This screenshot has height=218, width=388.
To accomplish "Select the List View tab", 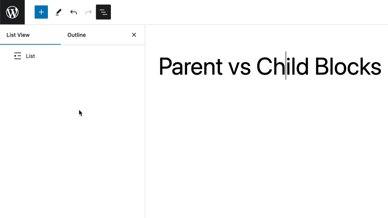I will tap(18, 35).
